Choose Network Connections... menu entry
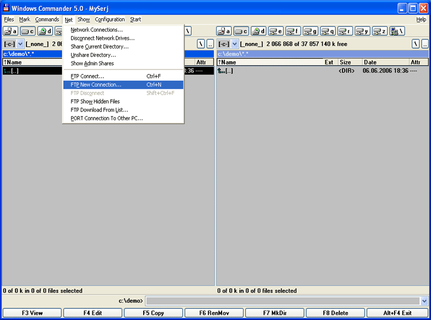This screenshot has width=431, height=320. pos(123,30)
